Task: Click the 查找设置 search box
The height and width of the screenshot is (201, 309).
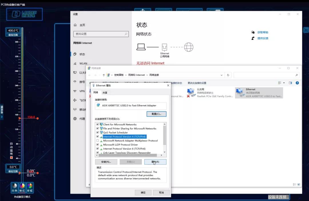Action: coord(101,34)
